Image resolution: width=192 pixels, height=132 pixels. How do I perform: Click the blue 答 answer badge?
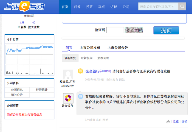(81, 96)
